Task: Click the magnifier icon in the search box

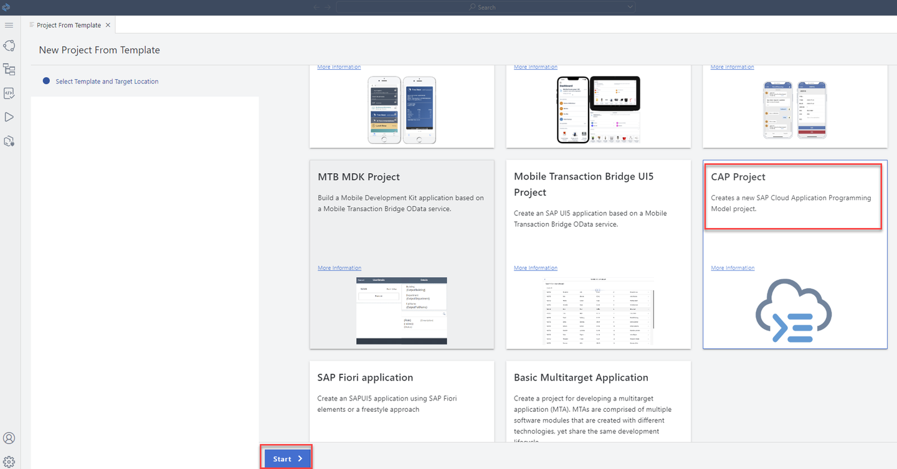Action: point(472,7)
